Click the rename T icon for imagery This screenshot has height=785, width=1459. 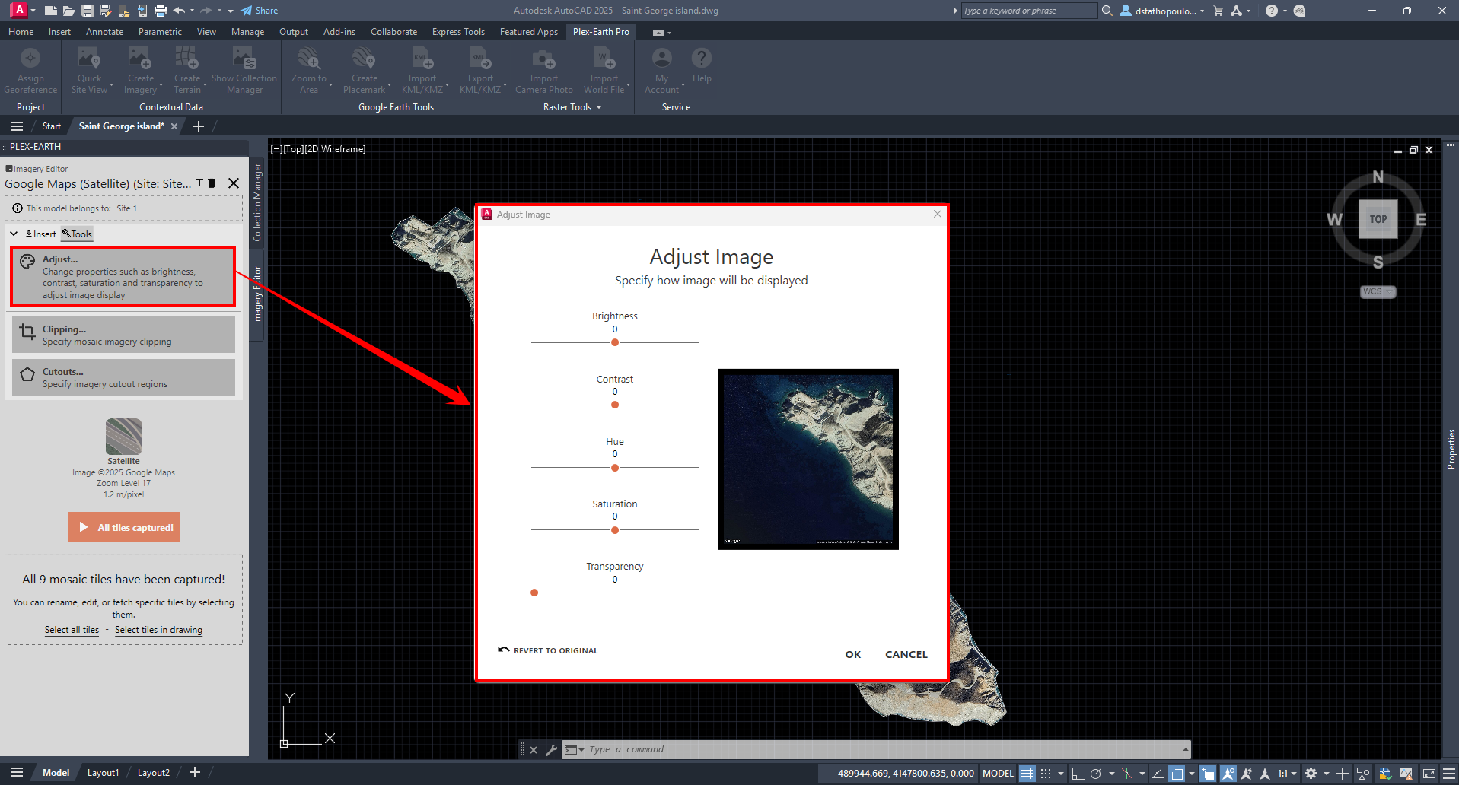199,183
